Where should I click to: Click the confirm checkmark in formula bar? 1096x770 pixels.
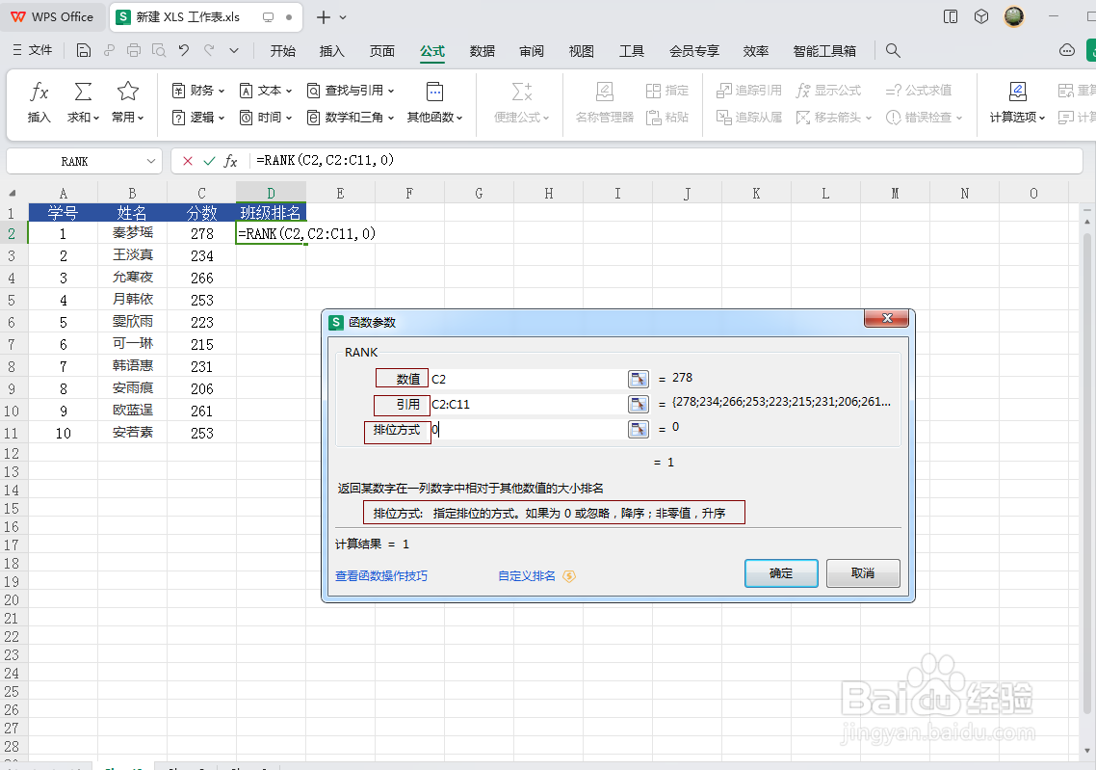point(209,161)
